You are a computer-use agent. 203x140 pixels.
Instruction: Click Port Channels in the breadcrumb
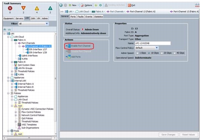click(x=117, y=12)
